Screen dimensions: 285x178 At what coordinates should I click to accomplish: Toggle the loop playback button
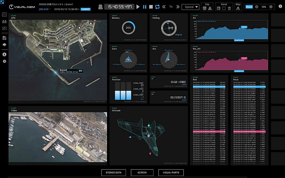click(158, 7)
